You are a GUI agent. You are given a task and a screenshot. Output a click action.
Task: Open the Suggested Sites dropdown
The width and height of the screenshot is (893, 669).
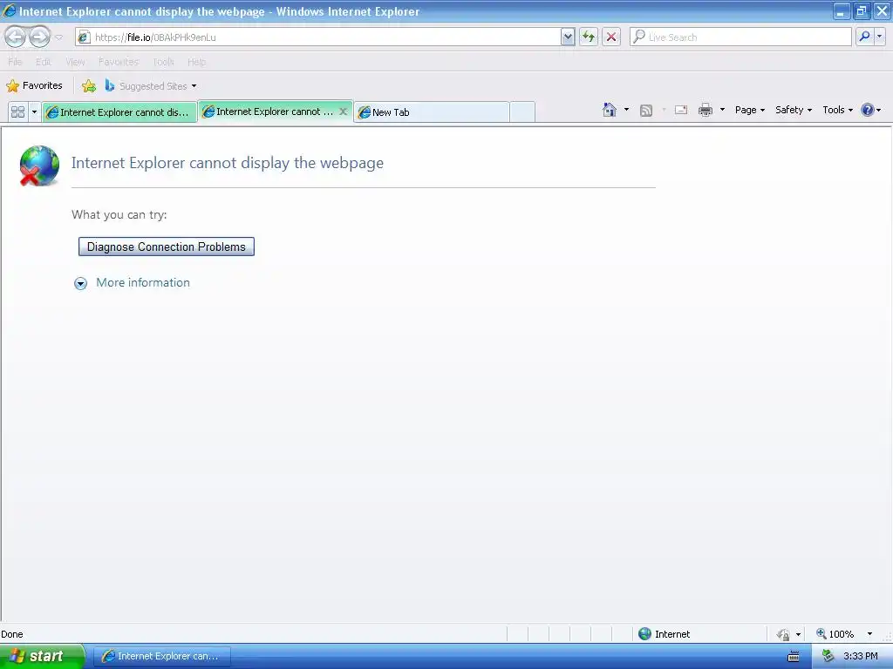click(x=151, y=86)
